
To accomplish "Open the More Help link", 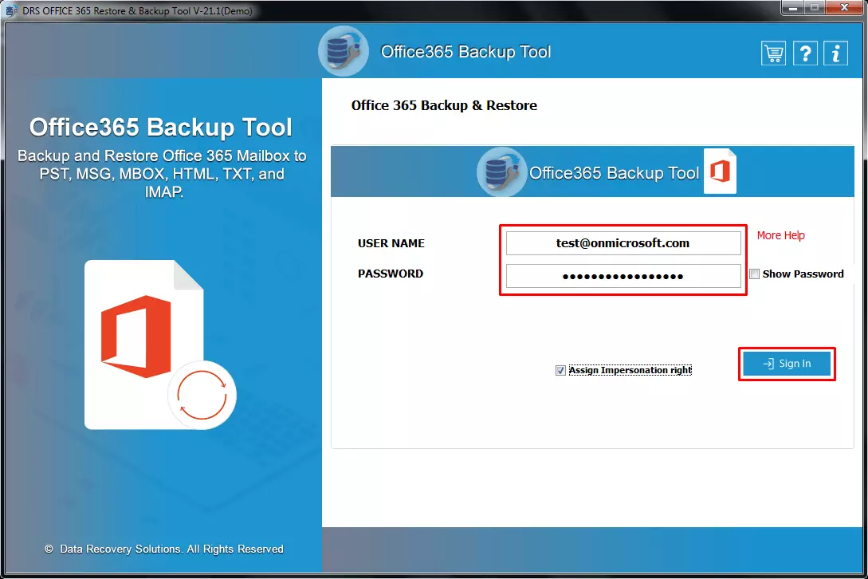I will (x=780, y=235).
